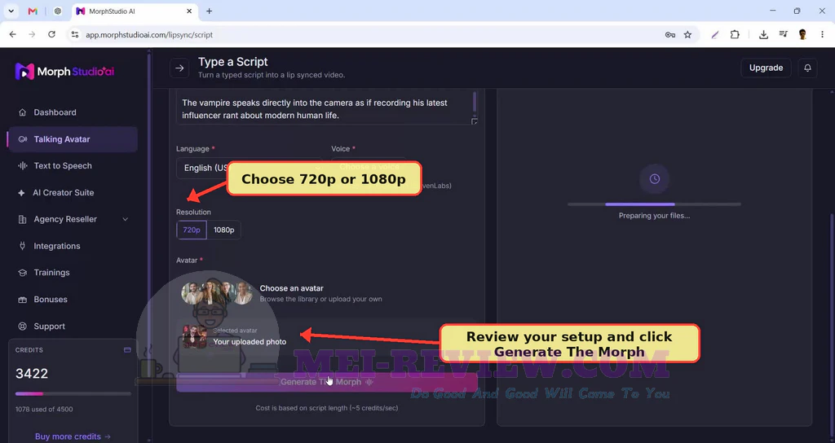Switch to the Gmail tab

[33, 11]
